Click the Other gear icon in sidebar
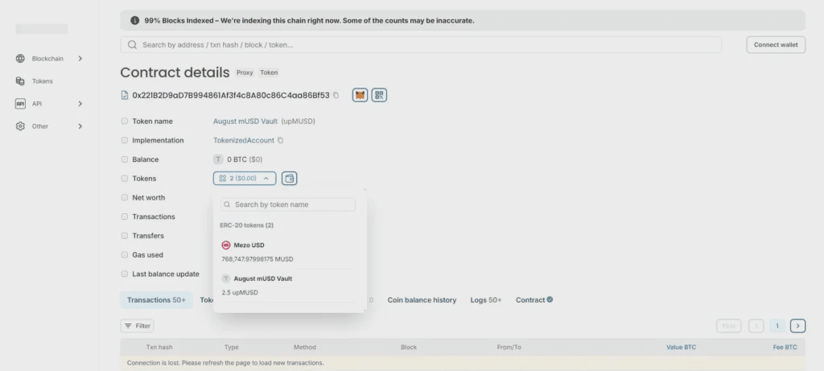Screen dimensions: 824x371 click(x=20, y=126)
